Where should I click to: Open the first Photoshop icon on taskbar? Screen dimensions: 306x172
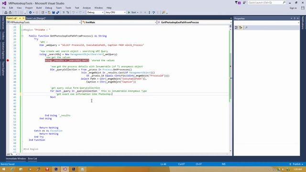[x=56, y=169]
